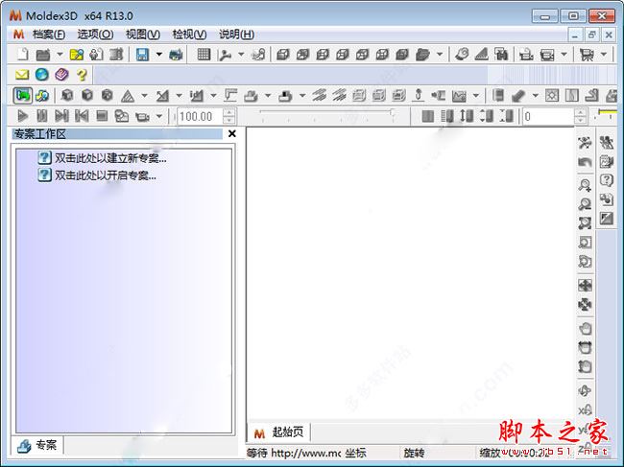Screen dimensions: 624x467
Task: Click the camera record icon
Action: pos(142,116)
